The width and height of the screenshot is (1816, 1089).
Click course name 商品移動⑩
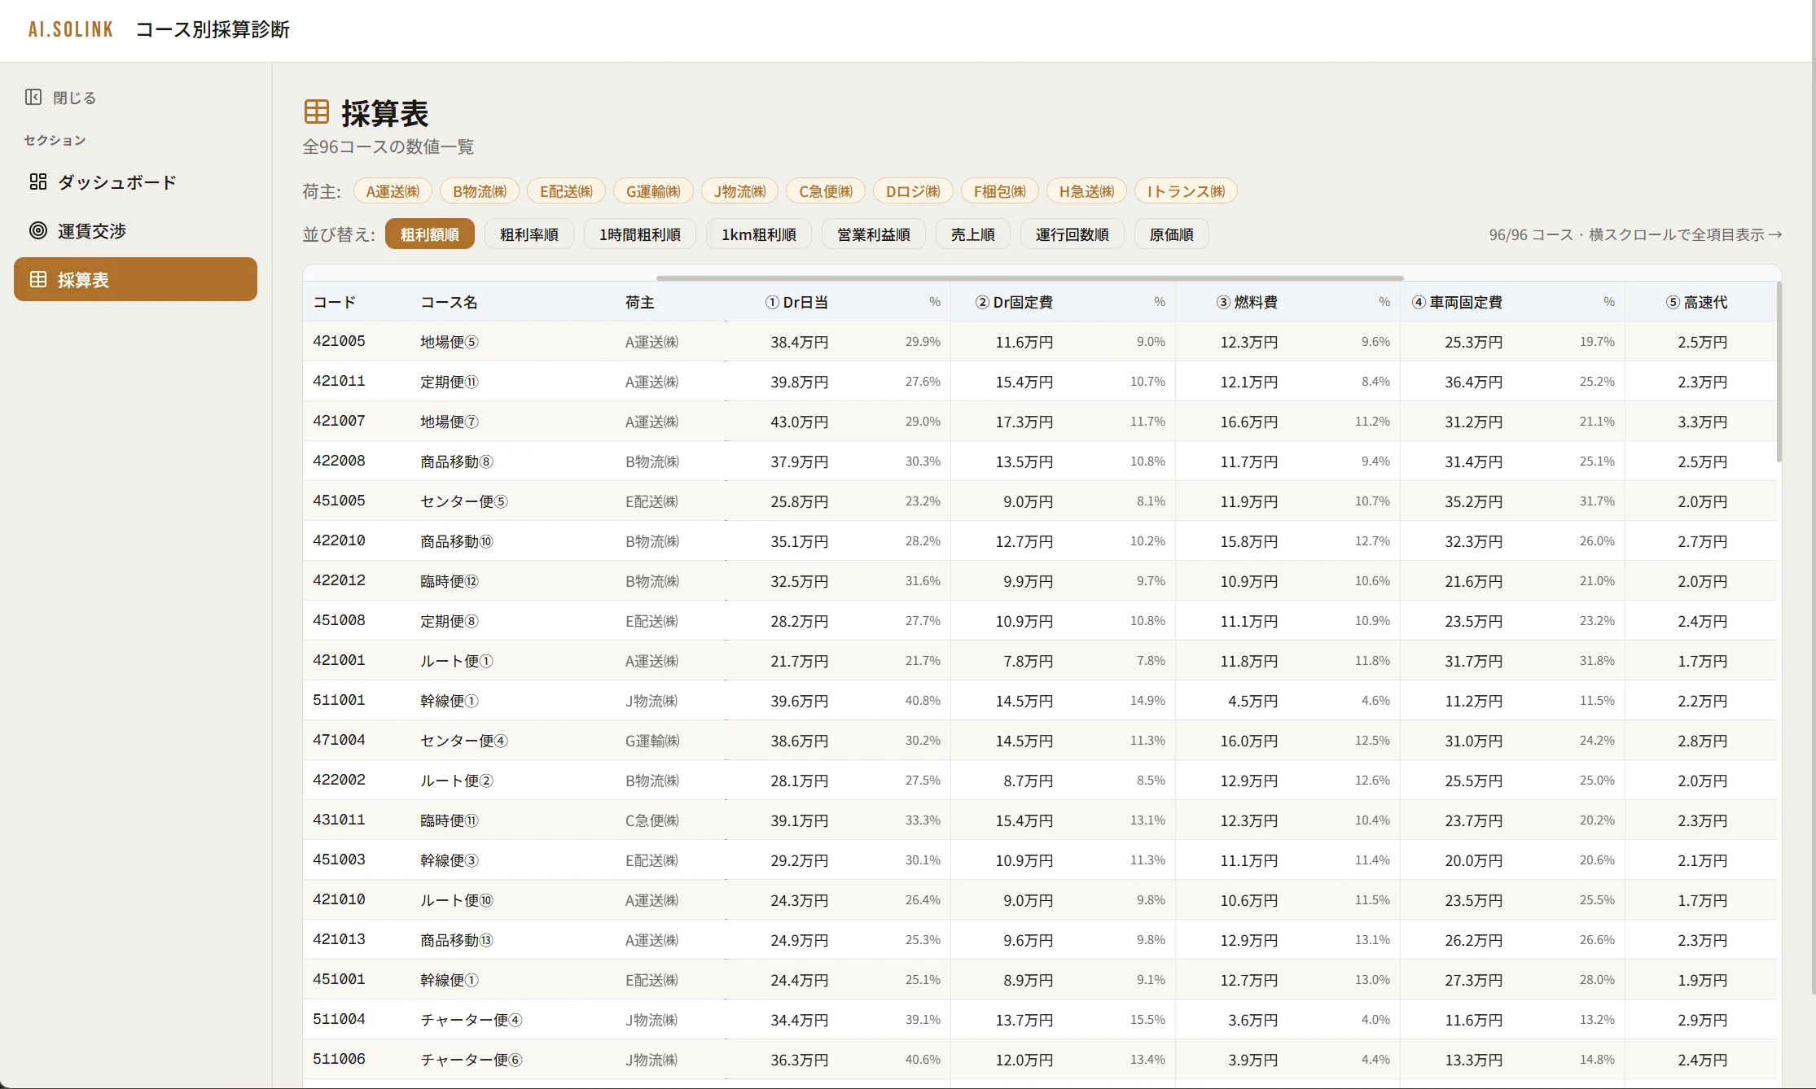(x=457, y=541)
